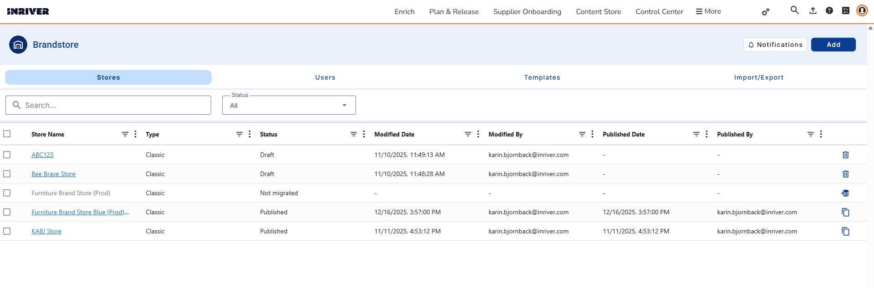874x288 pixels.
Task: Open the Published Date column filter icon
Action: point(696,134)
